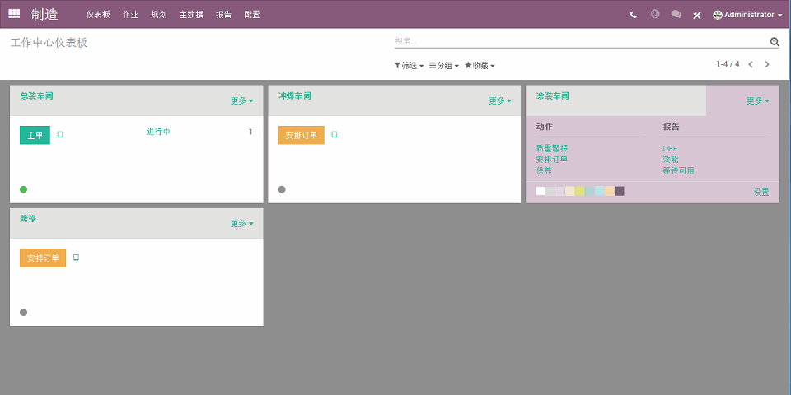Open 保养 maintenance link

tap(544, 171)
